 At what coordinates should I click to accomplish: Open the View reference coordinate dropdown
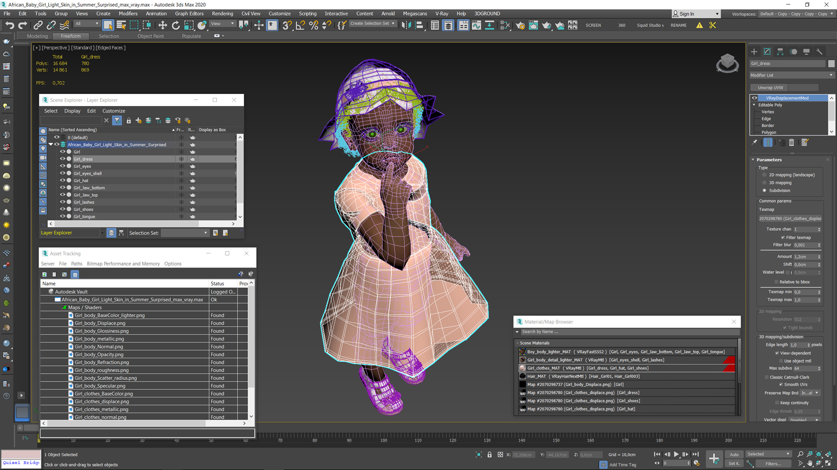click(x=223, y=24)
